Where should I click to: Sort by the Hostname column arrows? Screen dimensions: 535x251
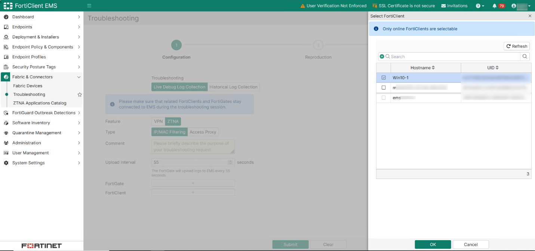tap(433, 68)
